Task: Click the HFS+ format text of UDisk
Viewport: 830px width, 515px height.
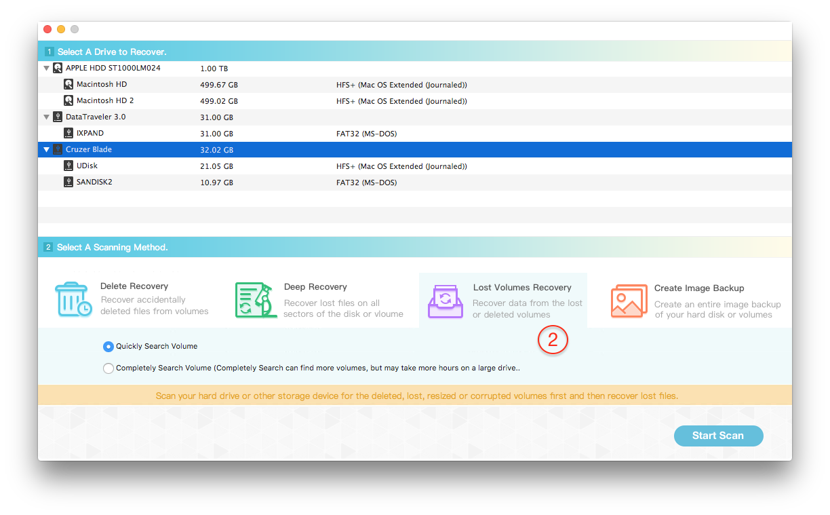Action: (402, 166)
